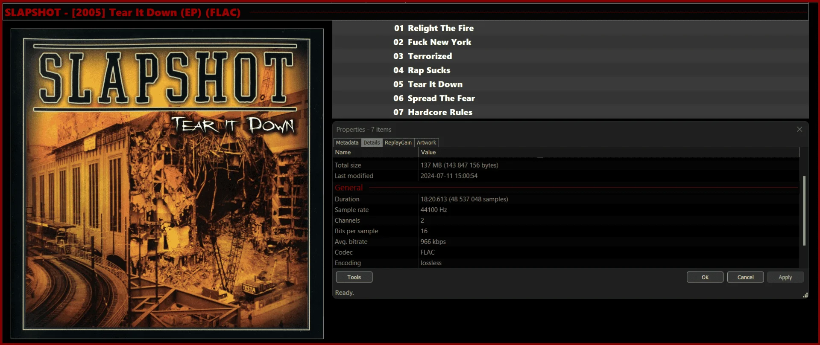Click the General section heading
Viewport: 820px width, 345px height.
(348, 188)
